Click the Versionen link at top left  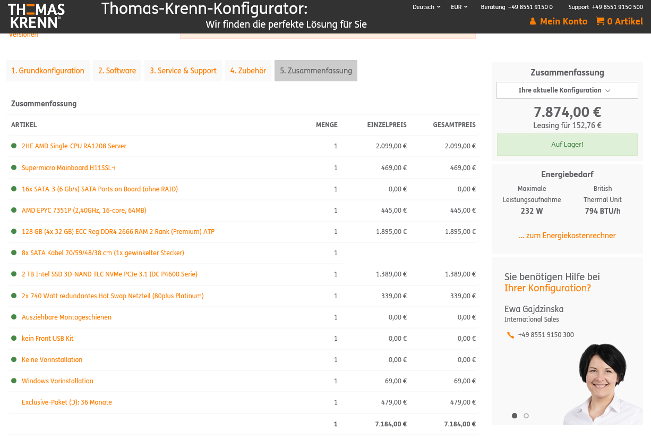click(x=23, y=35)
